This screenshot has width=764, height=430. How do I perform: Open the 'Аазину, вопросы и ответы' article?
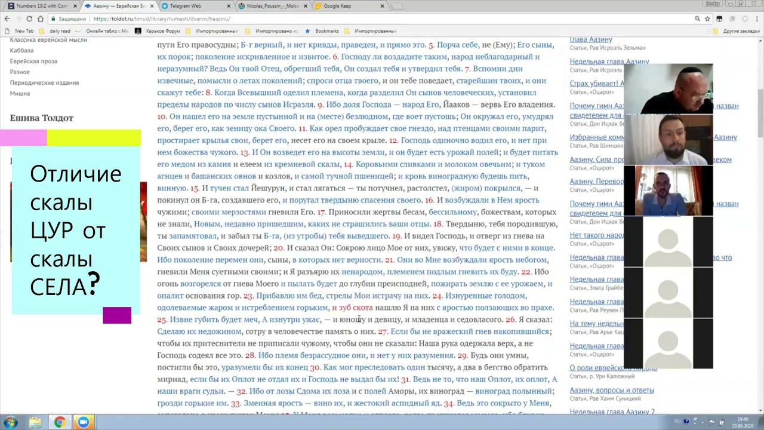pos(612,390)
